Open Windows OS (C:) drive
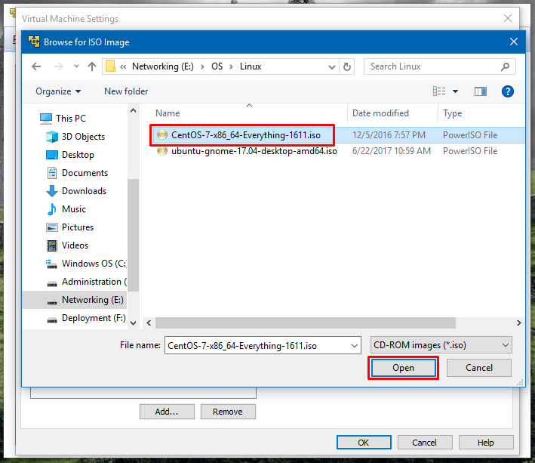Viewport: 535px width, 463px height. point(94,264)
